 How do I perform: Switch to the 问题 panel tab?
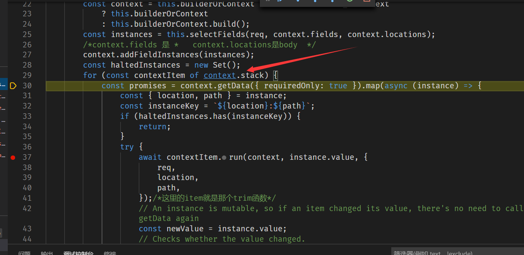tap(24, 253)
